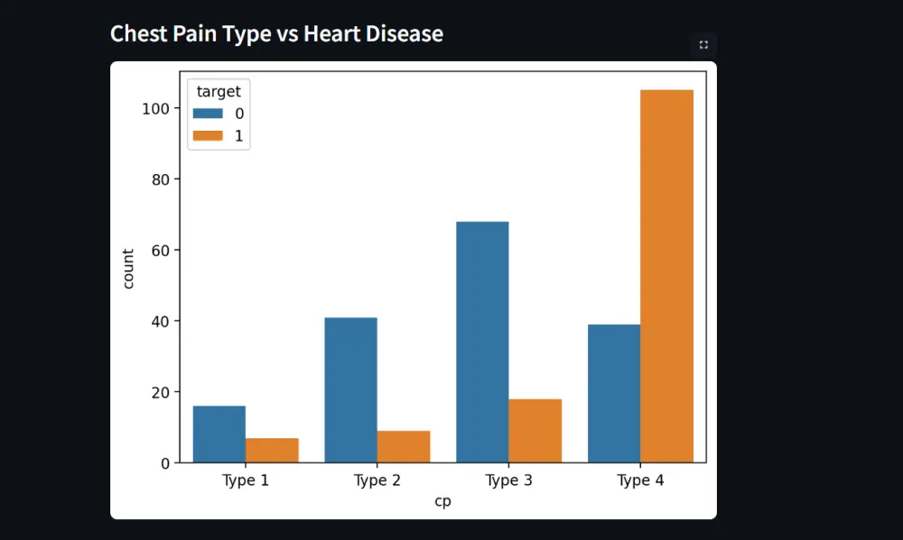Select the orange bar for Type 1

(272, 450)
